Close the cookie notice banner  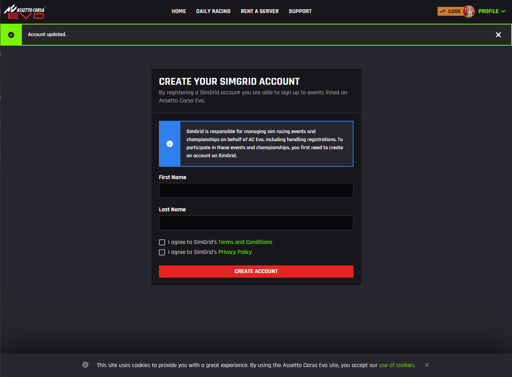coord(427,365)
